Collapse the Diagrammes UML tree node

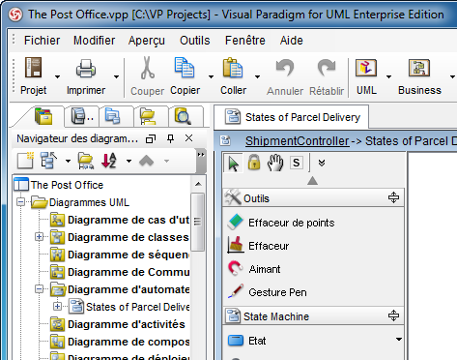[x=20, y=202]
